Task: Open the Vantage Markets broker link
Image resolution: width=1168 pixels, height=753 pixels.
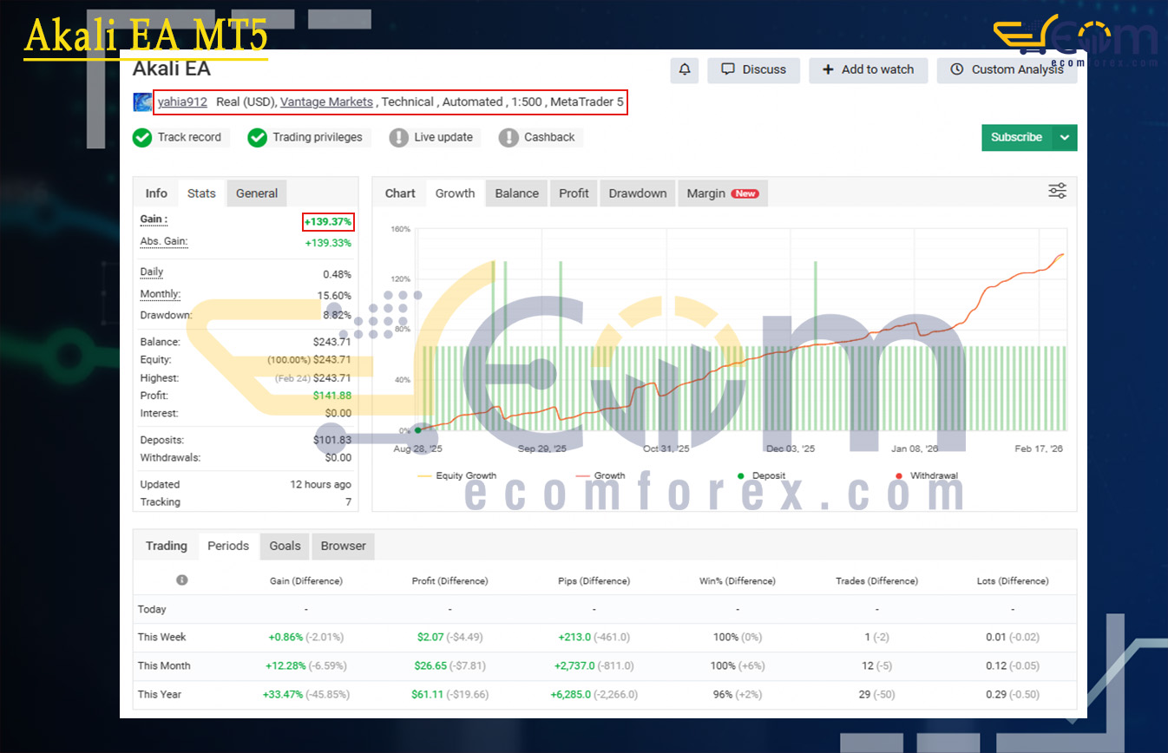Action: pos(326,102)
